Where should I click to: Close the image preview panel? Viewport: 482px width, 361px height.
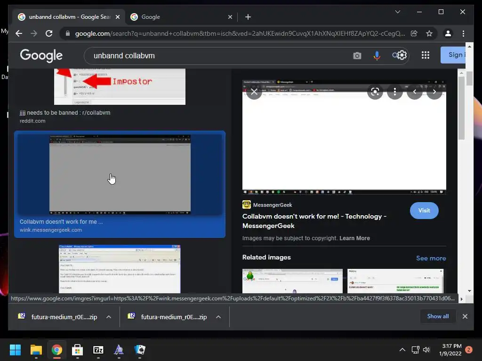254,92
